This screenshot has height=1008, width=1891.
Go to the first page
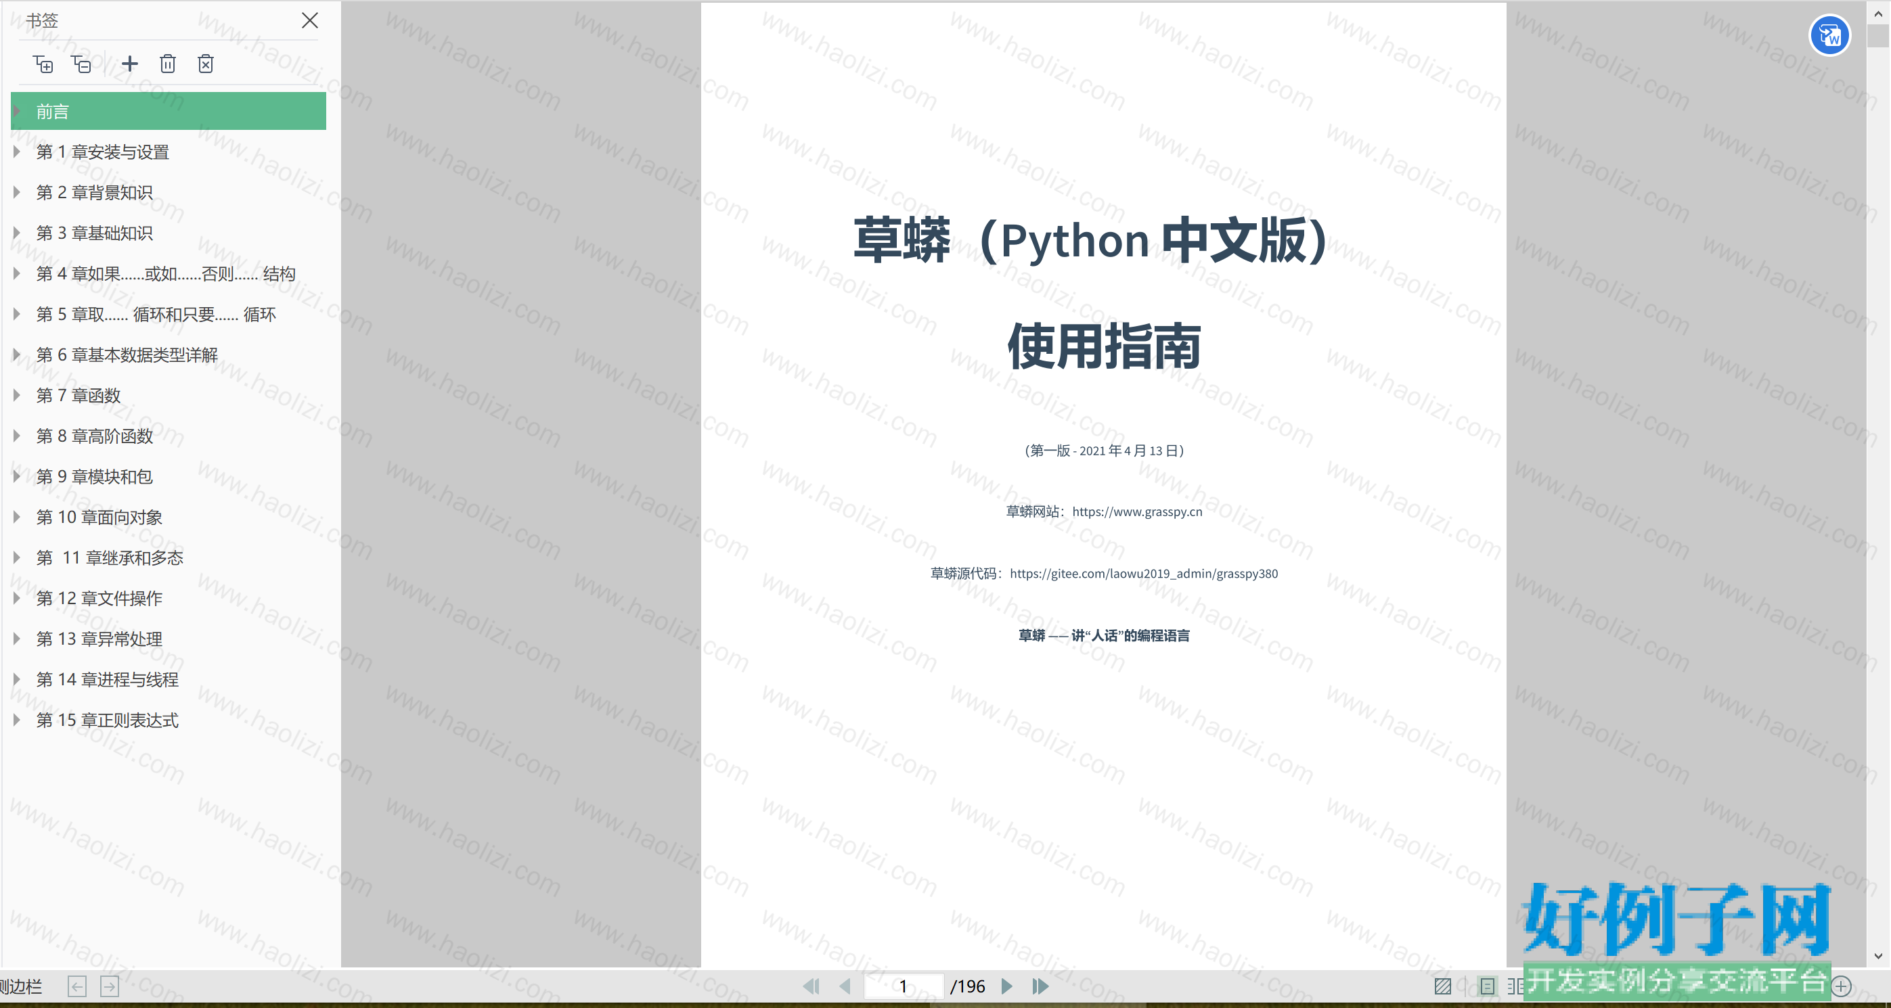(x=811, y=986)
